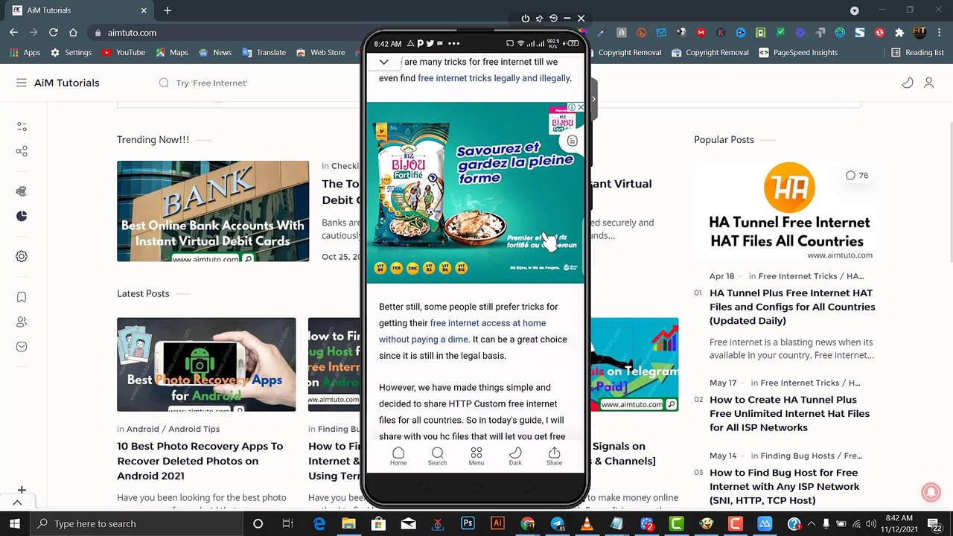Collapse the phone page header chevron
This screenshot has height=536, width=953.
tap(383, 62)
